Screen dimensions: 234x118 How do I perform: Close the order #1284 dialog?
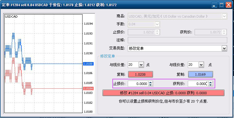(228, 5)
